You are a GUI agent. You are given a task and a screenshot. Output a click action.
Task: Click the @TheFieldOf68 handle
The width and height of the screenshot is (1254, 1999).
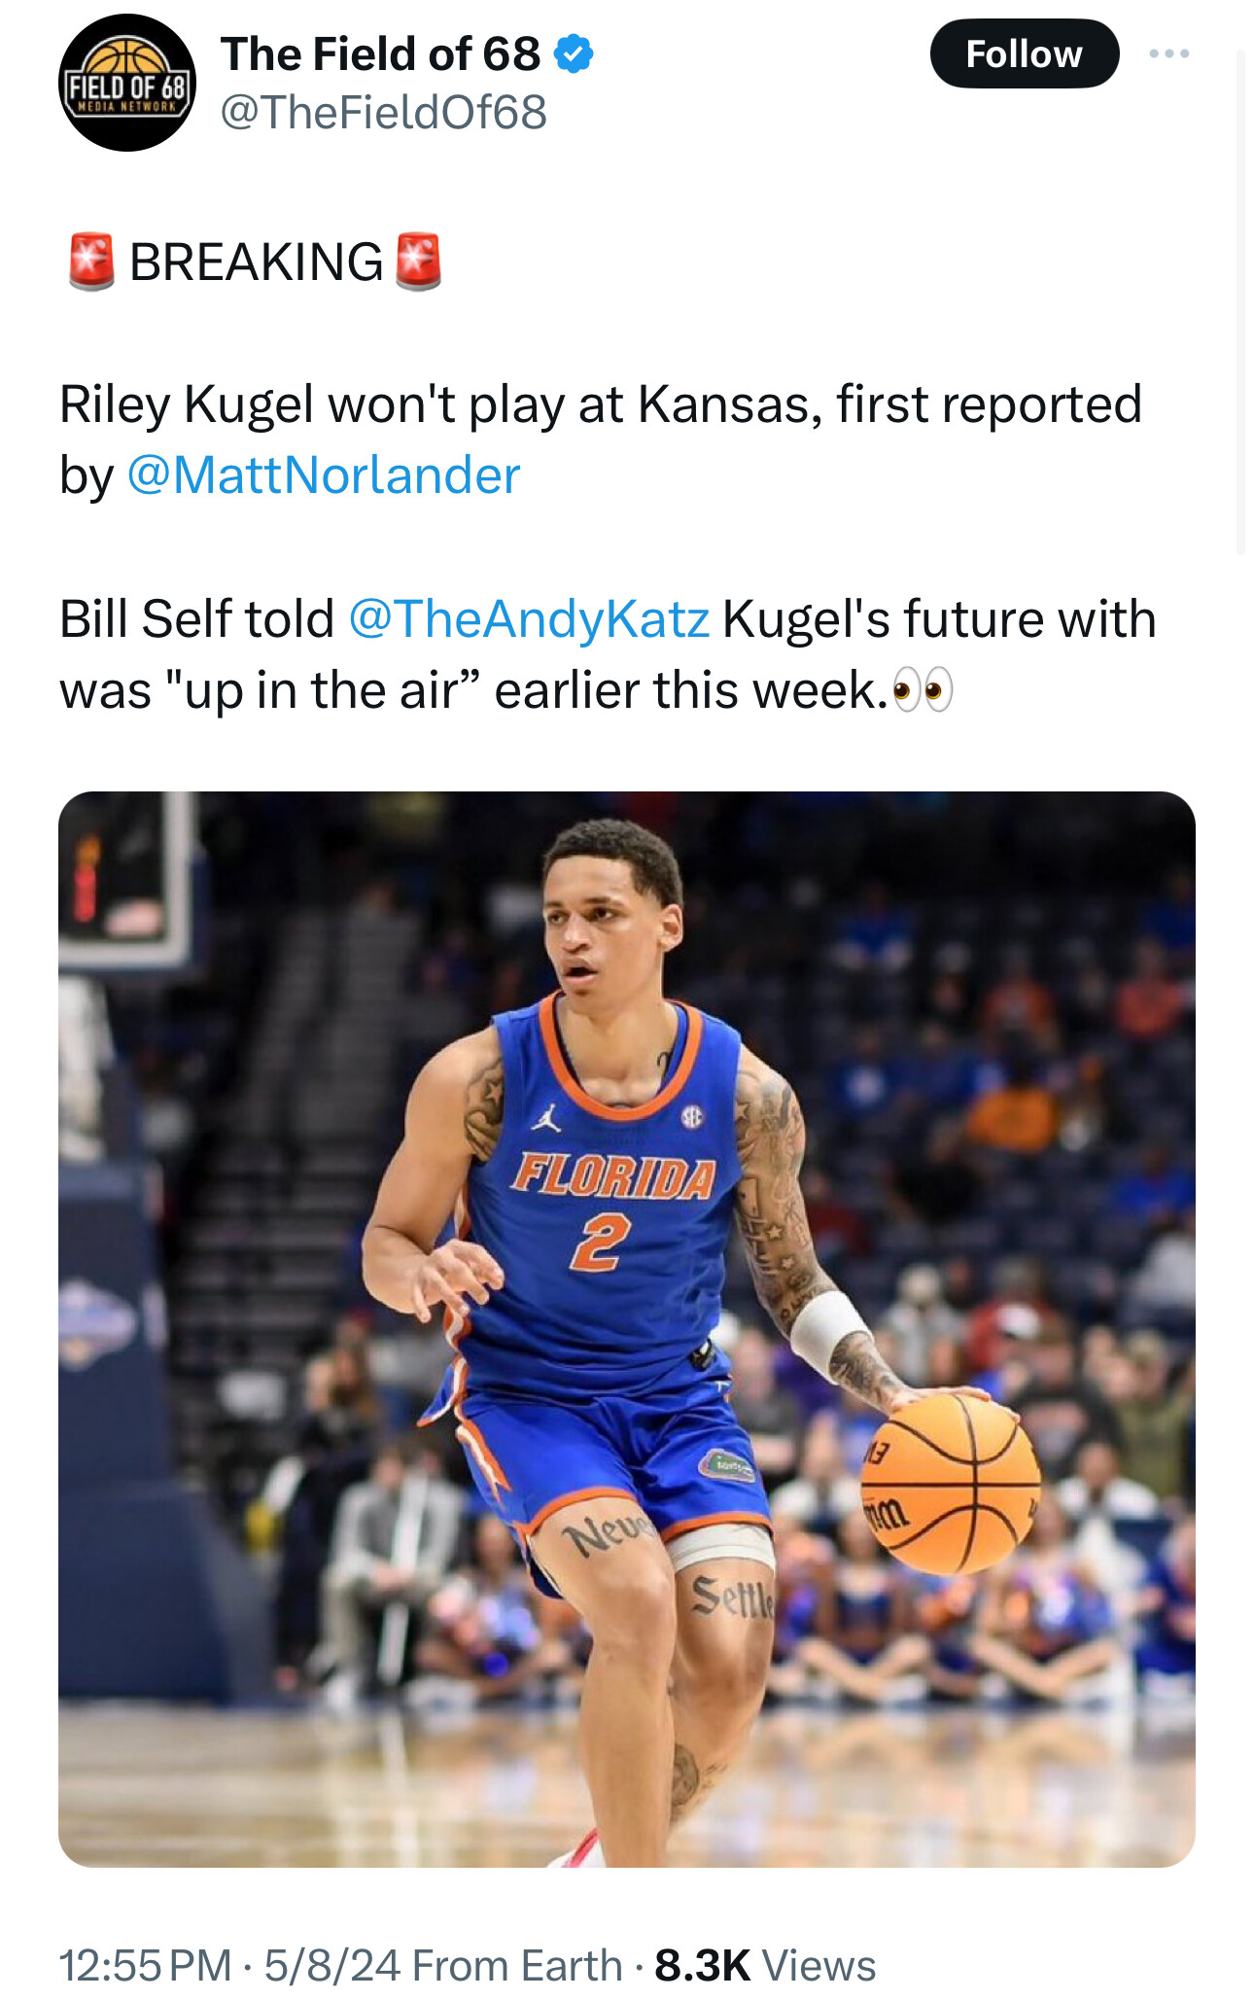[x=384, y=112]
